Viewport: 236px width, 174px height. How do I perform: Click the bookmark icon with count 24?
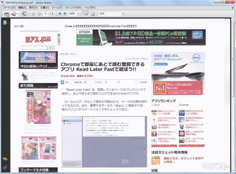62,82
